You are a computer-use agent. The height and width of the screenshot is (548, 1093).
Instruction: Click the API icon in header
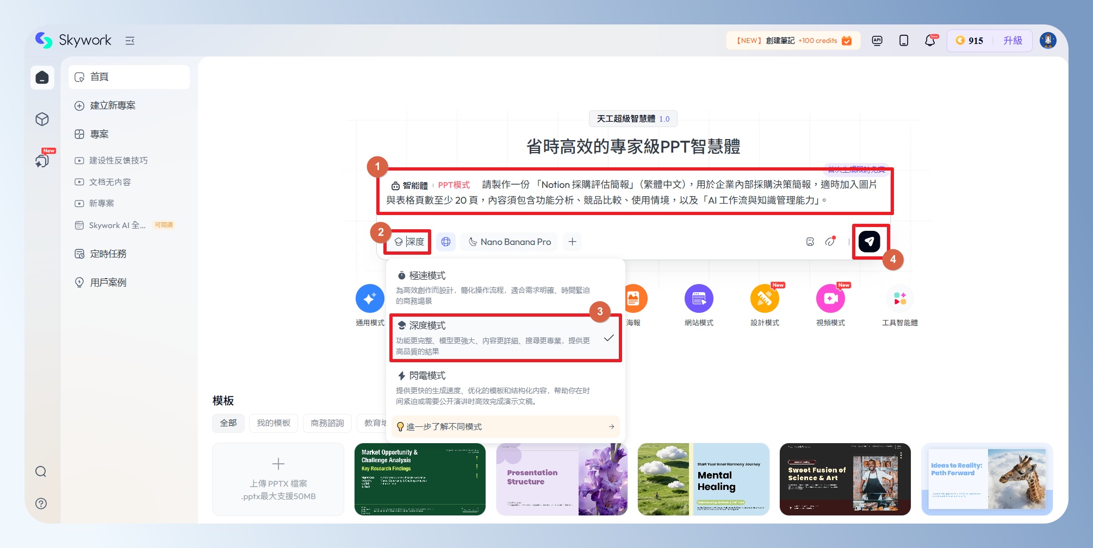click(877, 41)
